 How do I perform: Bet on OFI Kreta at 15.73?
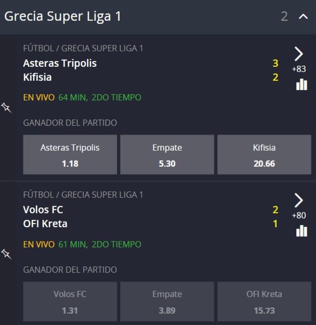[x=264, y=302]
